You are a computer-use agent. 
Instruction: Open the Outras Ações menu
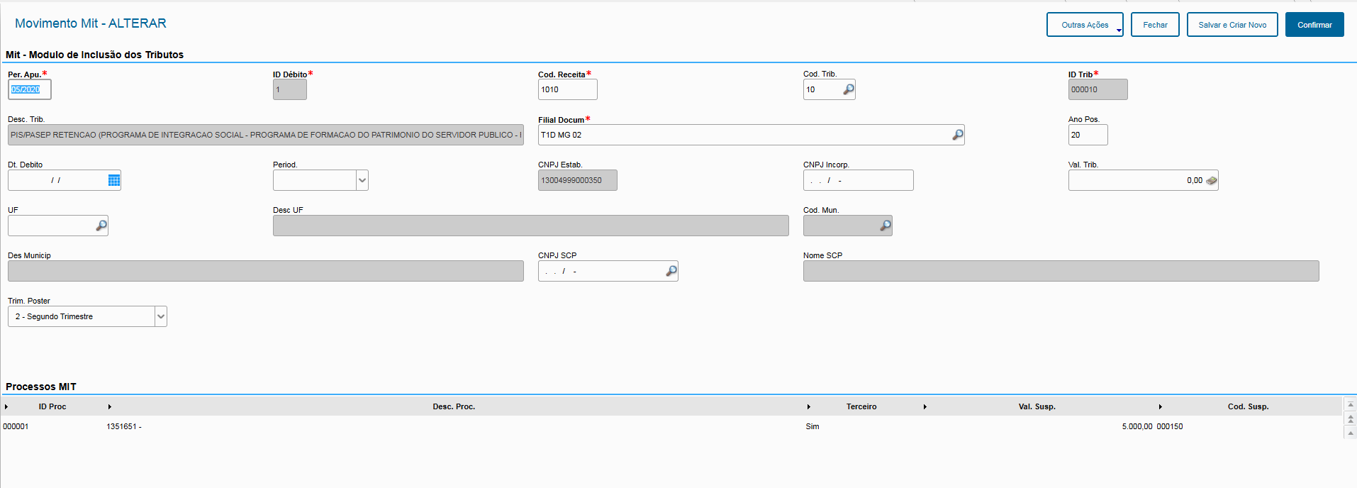point(1085,25)
